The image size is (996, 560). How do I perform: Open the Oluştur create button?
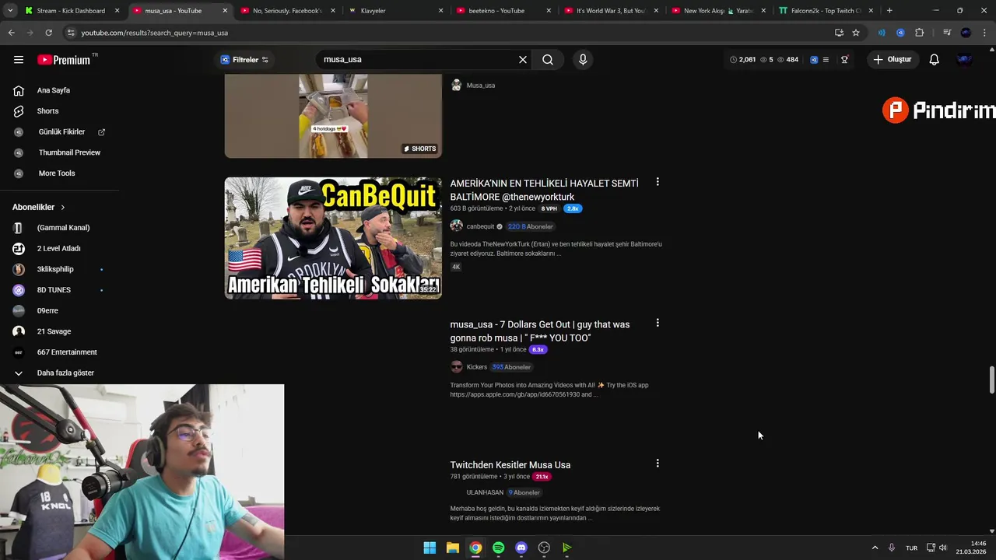pyautogui.click(x=892, y=59)
